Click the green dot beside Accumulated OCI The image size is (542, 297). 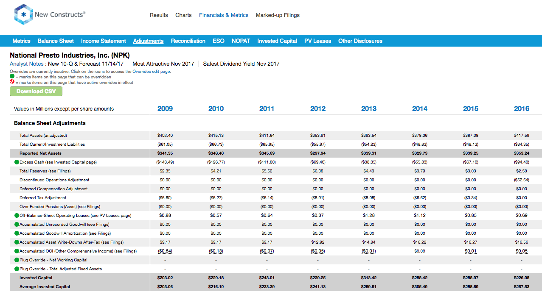17,251
